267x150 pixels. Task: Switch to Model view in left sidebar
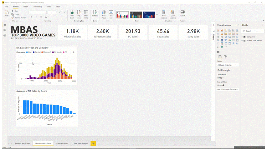tap(5, 36)
